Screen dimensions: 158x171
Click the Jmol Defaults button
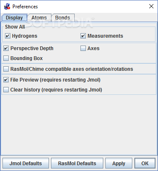tap(26, 164)
